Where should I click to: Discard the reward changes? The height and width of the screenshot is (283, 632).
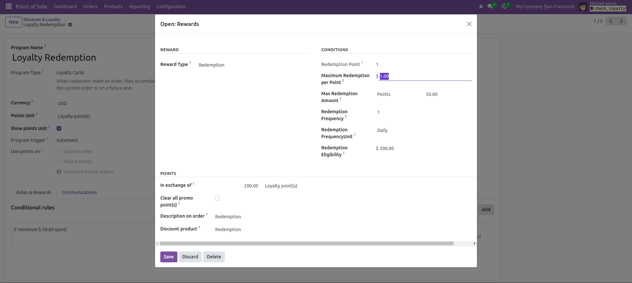[x=190, y=257]
